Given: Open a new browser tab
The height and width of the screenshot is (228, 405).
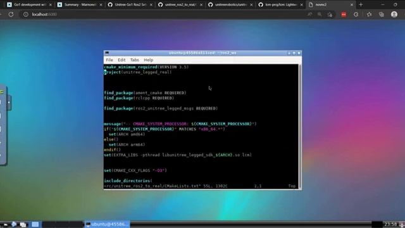Looking at the screenshot, I should 361,4.
